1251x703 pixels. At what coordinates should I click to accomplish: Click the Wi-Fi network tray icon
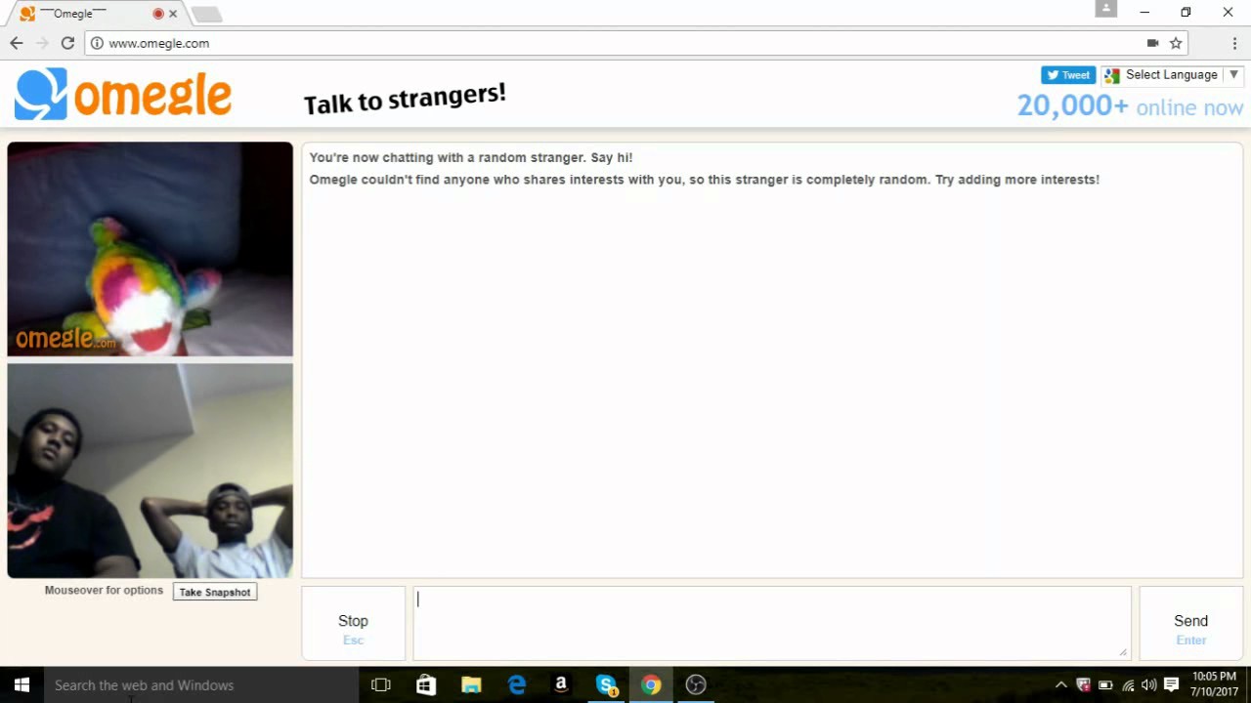pos(1128,685)
